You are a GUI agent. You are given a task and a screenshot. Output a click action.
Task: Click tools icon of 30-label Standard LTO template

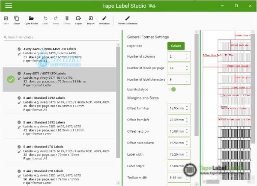[x=19, y=176]
